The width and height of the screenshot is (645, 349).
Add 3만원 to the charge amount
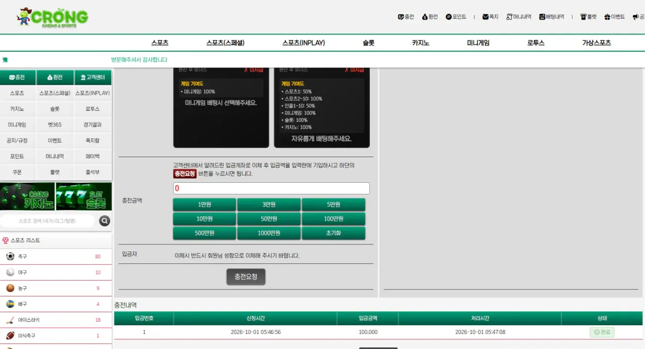269,204
